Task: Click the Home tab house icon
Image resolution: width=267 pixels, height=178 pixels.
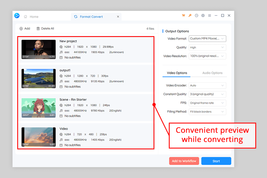Action: (26, 17)
